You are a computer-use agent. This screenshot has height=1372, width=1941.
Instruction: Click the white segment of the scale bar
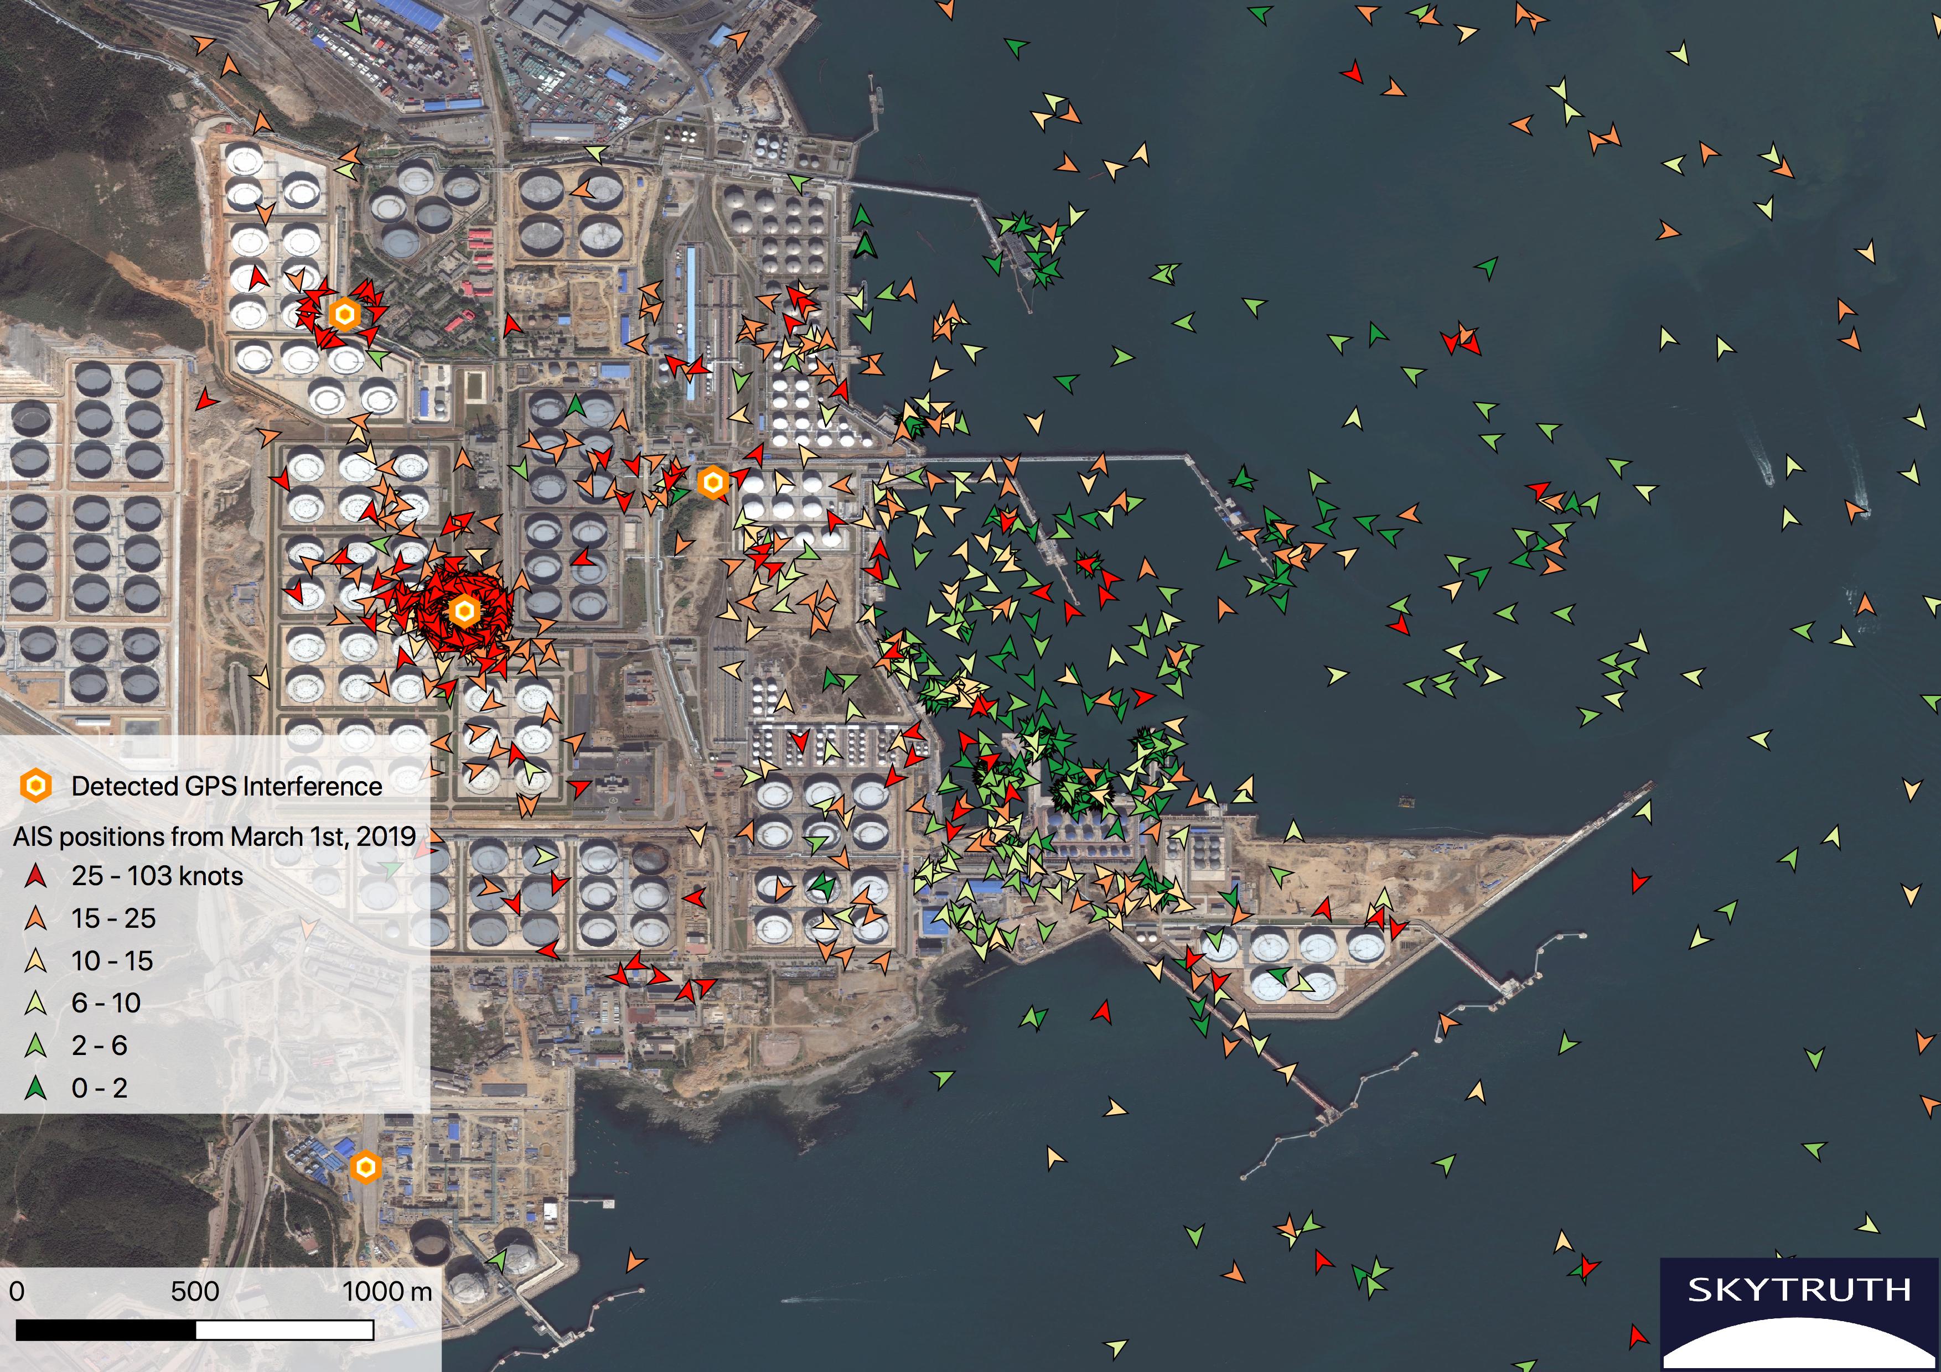click(x=285, y=1331)
